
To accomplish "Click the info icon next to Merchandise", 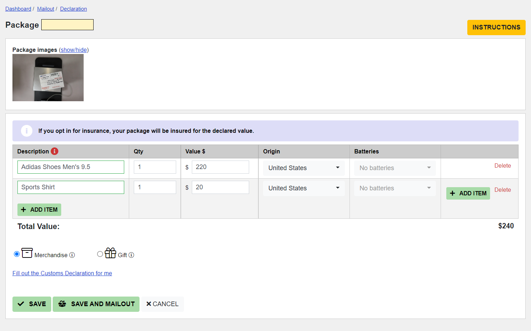I will [72, 255].
